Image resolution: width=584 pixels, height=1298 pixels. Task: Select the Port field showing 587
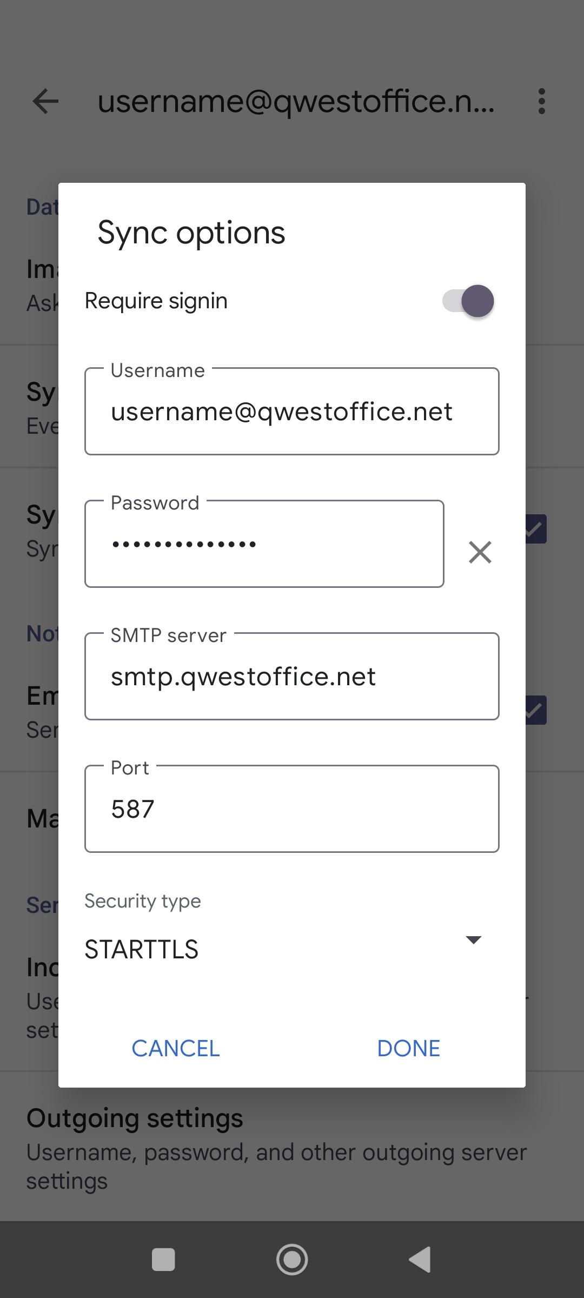point(292,809)
